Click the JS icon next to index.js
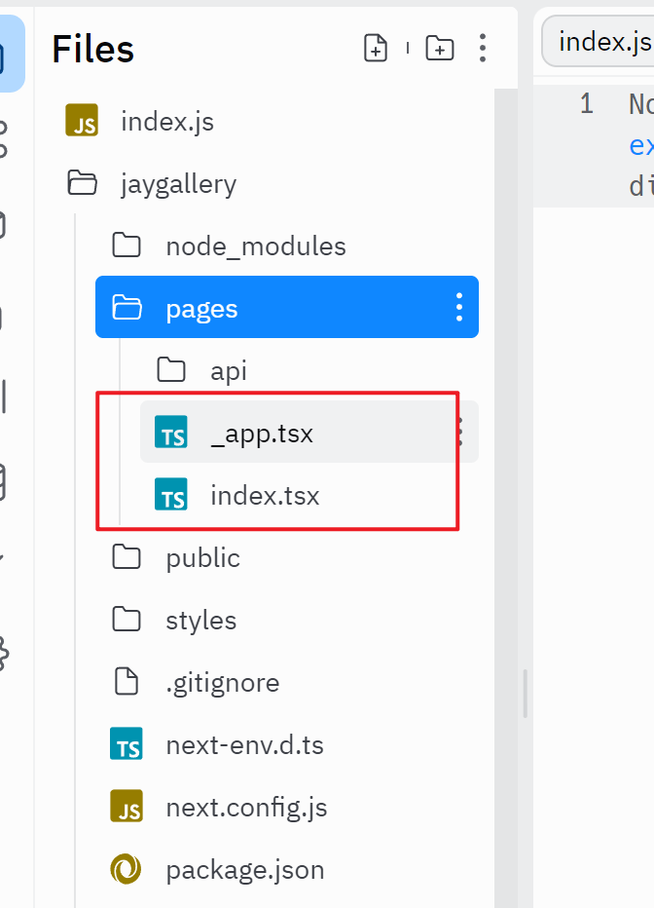654x908 pixels. point(82,121)
